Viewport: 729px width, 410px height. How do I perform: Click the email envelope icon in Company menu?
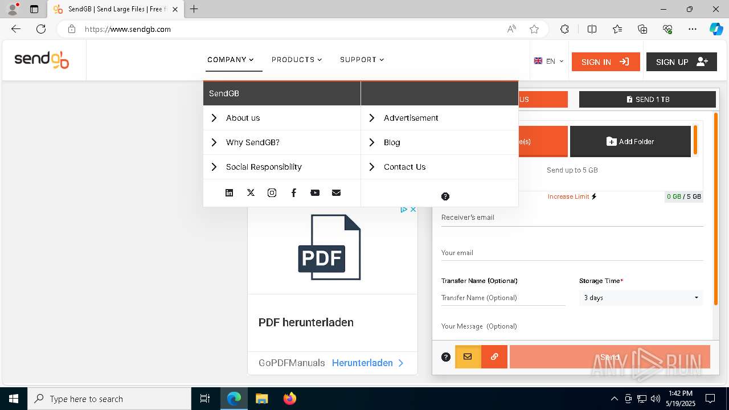[336, 193]
